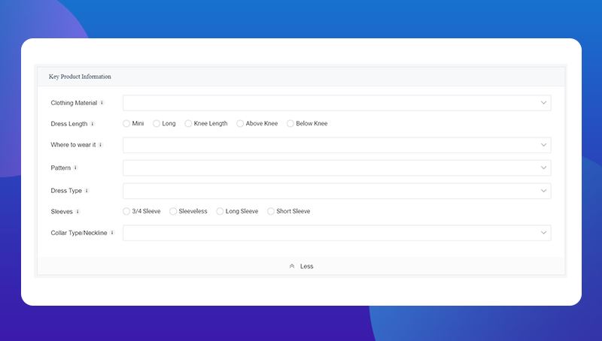The width and height of the screenshot is (602, 341).
Task: Expand the Pattern dropdown
Action: (x=337, y=167)
